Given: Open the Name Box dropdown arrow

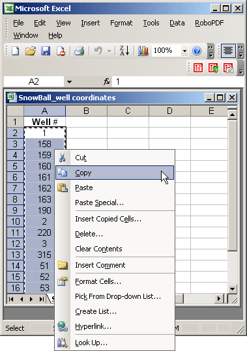Looking at the screenshot, I should 70,82.
